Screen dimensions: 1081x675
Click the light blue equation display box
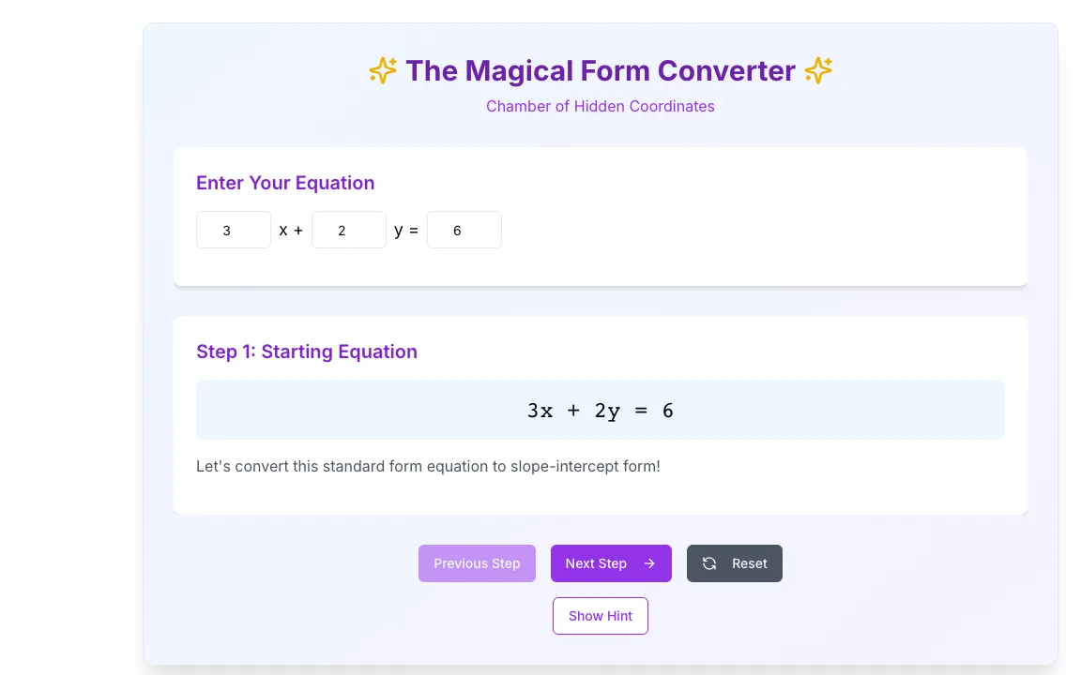point(601,410)
